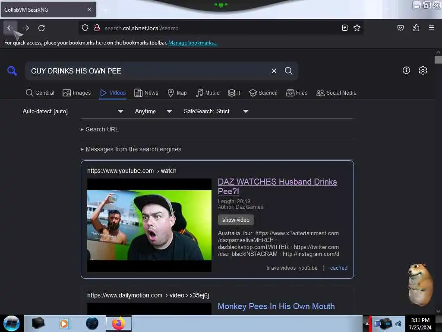Open the Anytime time range dropdown
442x332 pixels.
pos(153,111)
